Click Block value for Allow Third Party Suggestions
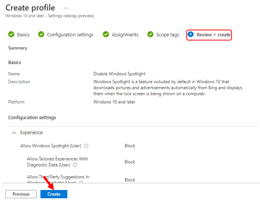This screenshot has height=202, width=260. (x=130, y=180)
